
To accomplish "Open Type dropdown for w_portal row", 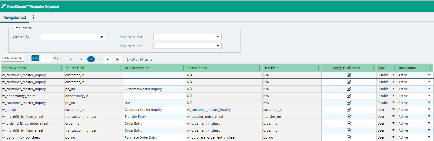I will pyautogui.click(x=393, y=110).
